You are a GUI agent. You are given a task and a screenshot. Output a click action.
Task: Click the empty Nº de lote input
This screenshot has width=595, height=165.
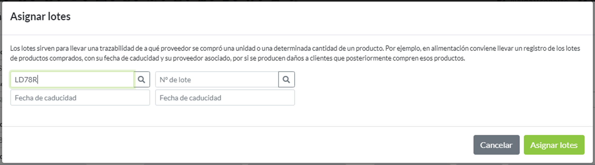coord(217,80)
